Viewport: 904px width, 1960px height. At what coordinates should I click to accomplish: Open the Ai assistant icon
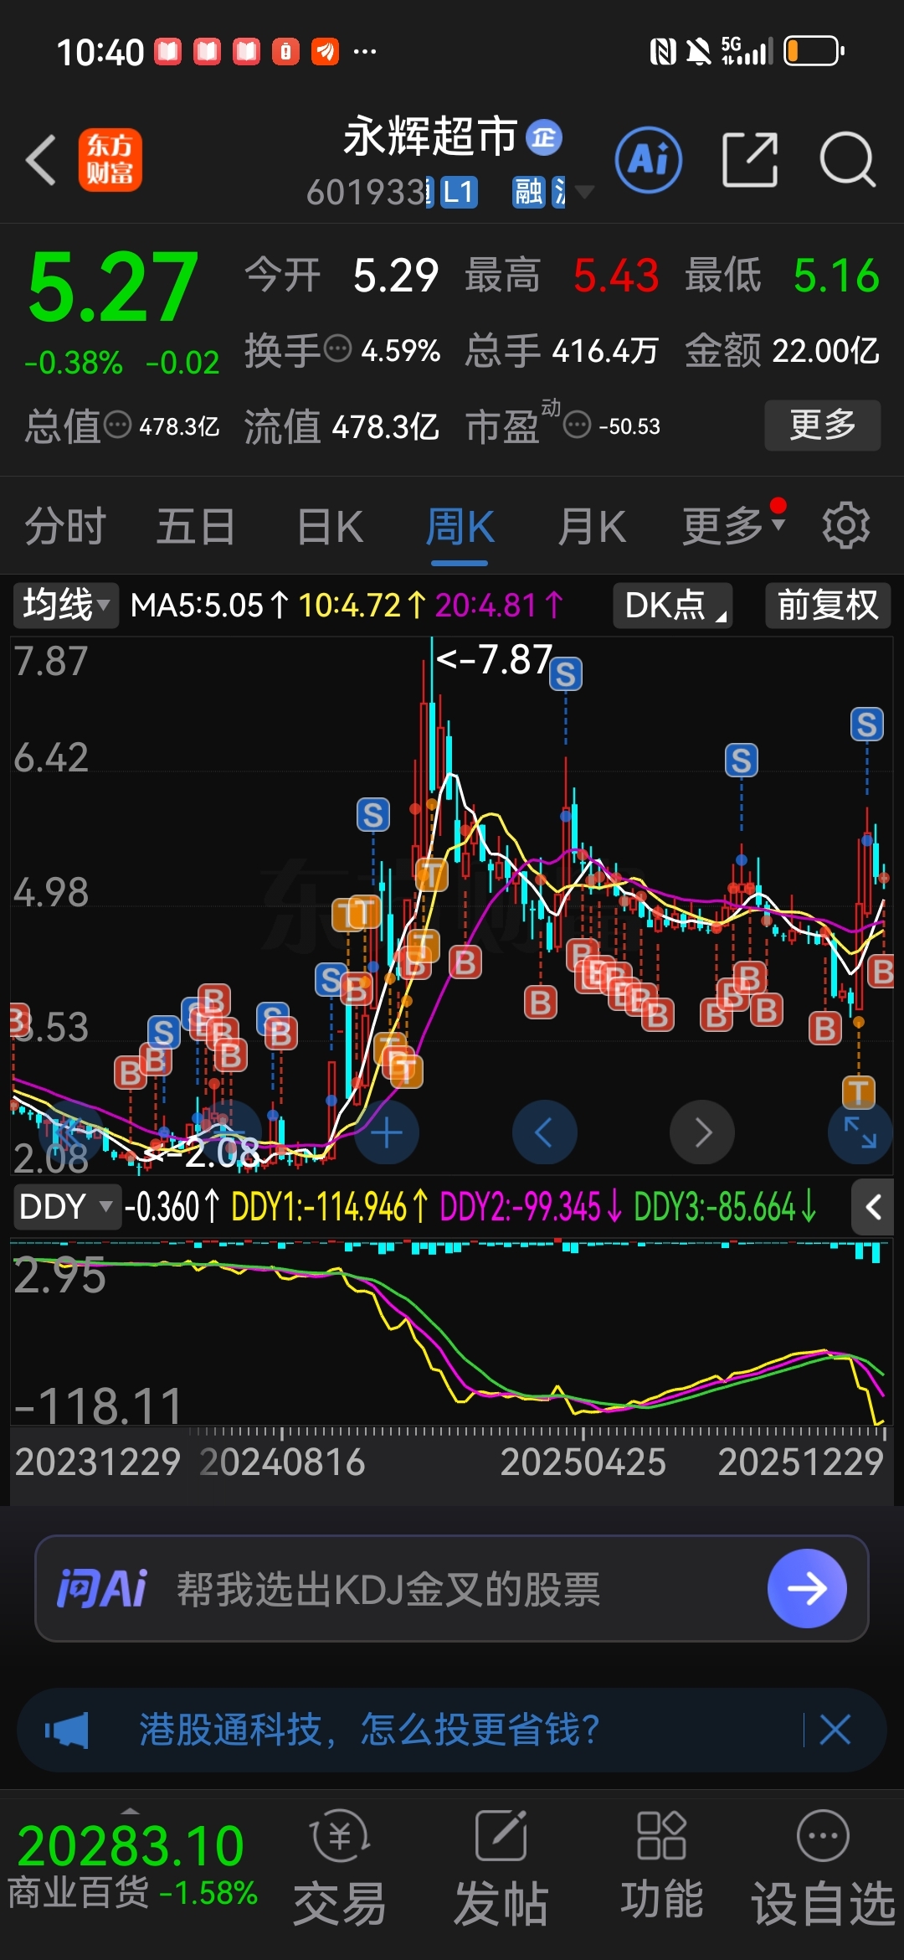[x=649, y=160]
